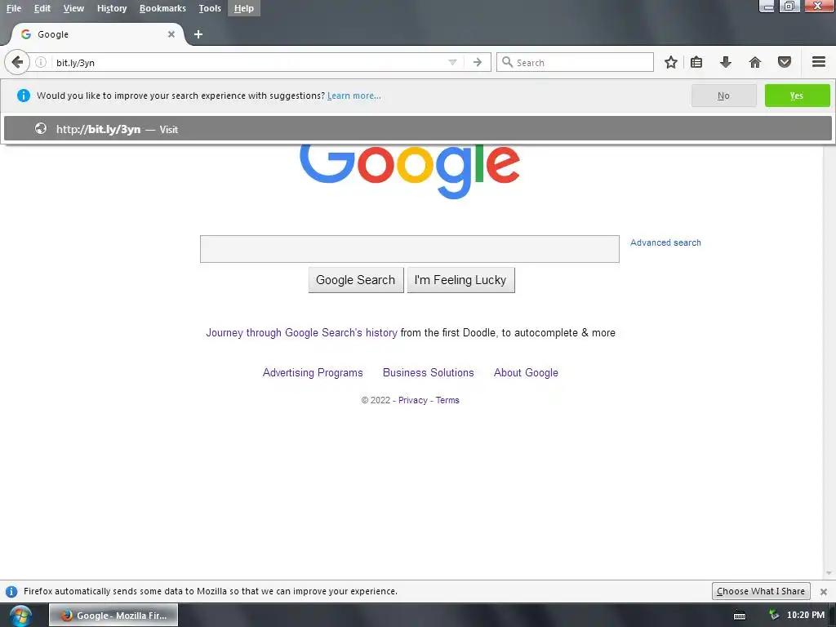This screenshot has height=627, width=836.
Task: Click the Windows Start orb
Action: (x=20, y=616)
